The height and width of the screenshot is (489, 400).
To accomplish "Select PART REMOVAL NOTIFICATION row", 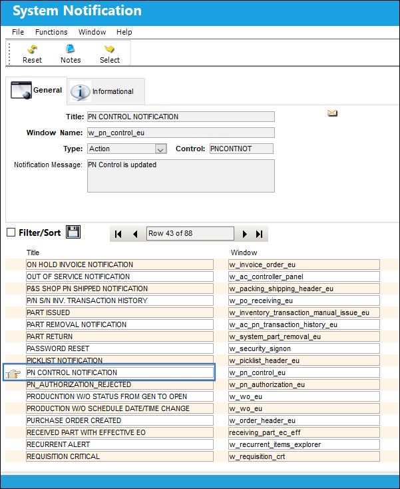I will pyautogui.click(x=120, y=324).
